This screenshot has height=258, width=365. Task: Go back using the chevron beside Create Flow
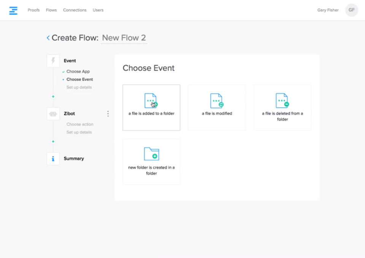[48, 38]
